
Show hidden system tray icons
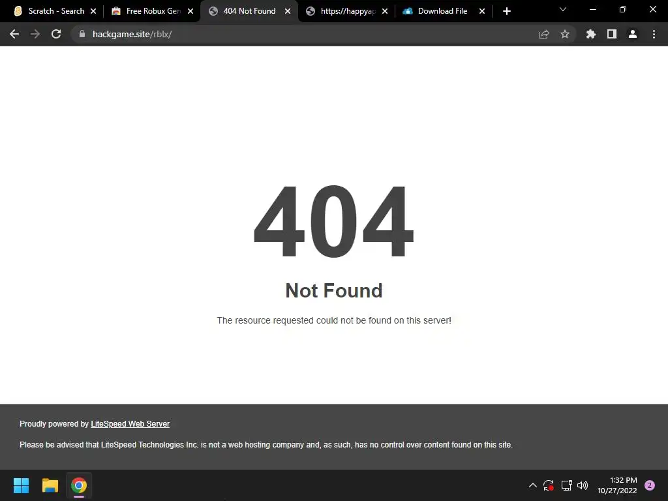(x=532, y=485)
